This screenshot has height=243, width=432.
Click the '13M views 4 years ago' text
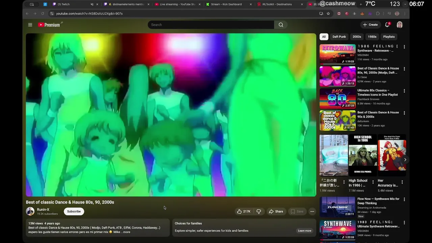click(x=44, y=223)
